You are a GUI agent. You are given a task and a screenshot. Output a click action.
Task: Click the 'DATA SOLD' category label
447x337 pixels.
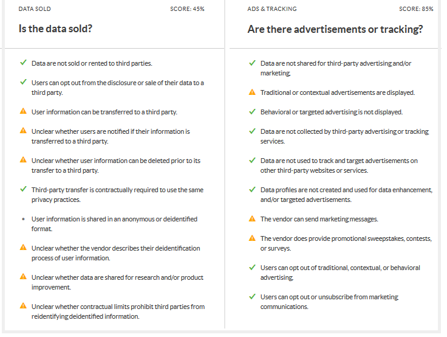point(35,9)
